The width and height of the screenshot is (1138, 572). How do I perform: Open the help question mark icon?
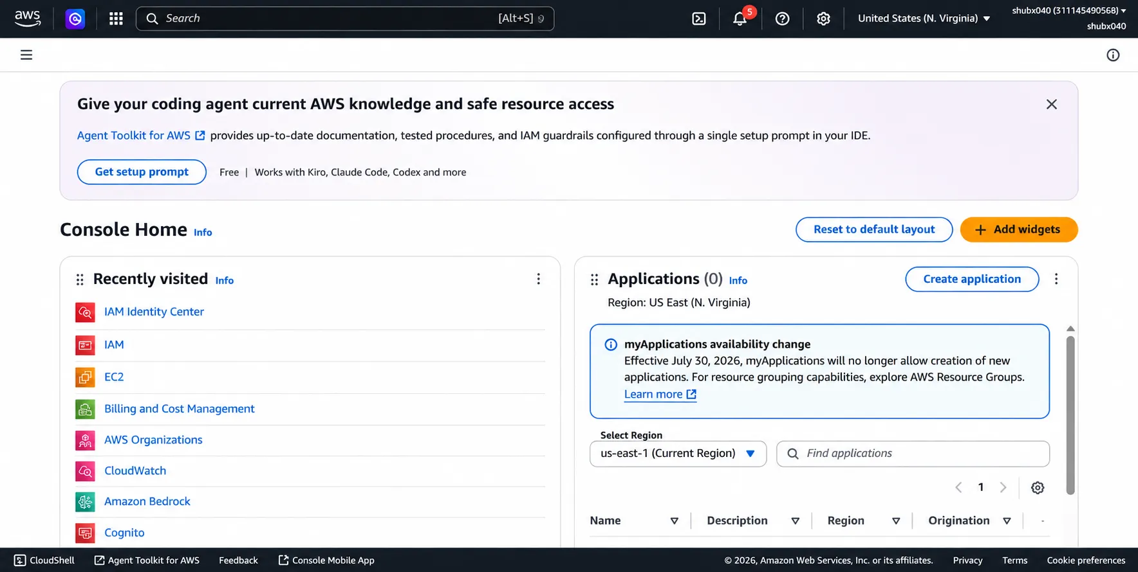pyautogui.click(x=782, y=19)
